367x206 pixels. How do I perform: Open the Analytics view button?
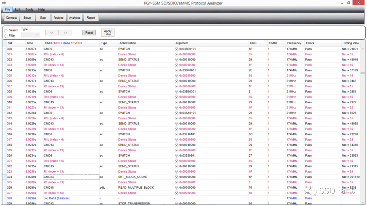(75, 18)
